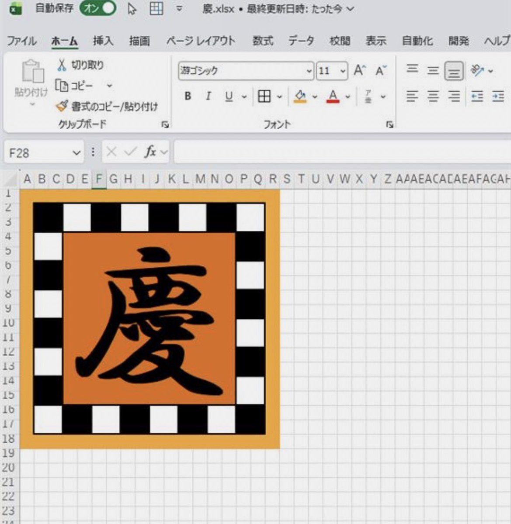Viewport: 511px width, 524px height.
Task: Click コピー (Copy) button
Action: point(74,86)
